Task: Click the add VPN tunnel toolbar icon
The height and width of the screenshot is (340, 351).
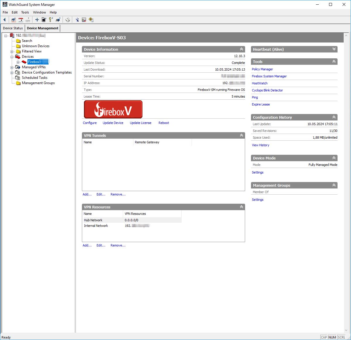Action: 58,20
